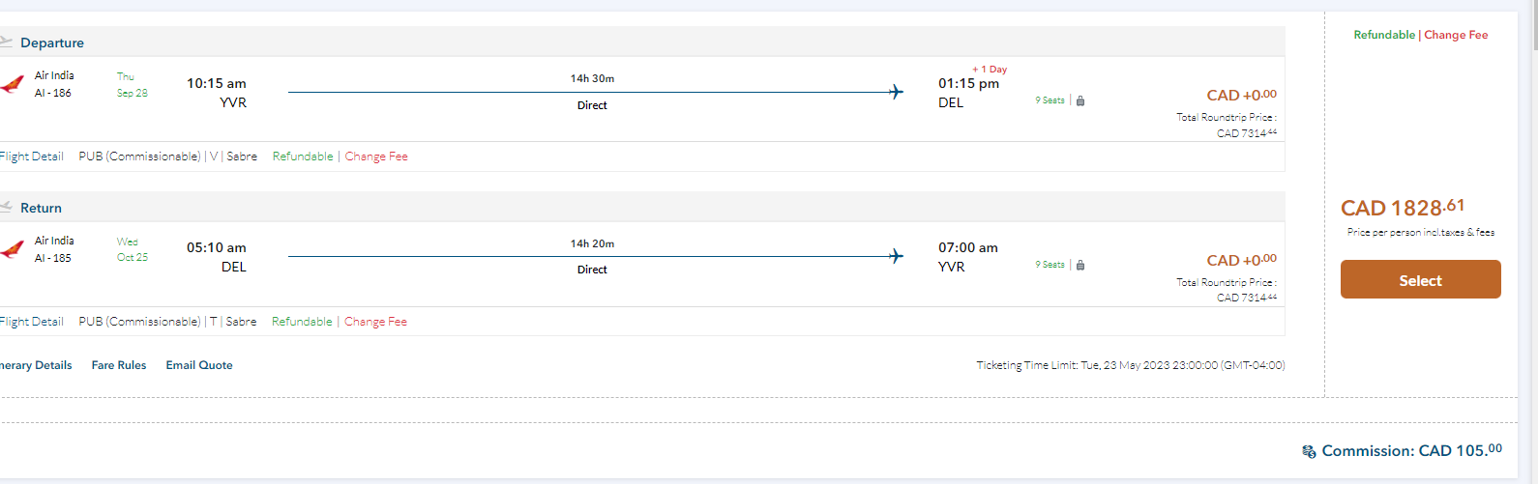Screen dimensions: 1538x484
Task: Click Refundable under the return flight
Action: 302,322
